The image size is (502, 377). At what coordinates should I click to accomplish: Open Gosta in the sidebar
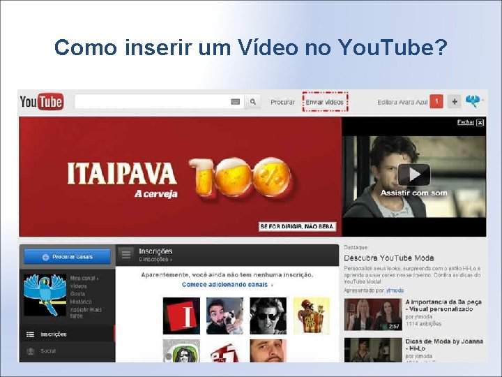[x=77, y=294]
